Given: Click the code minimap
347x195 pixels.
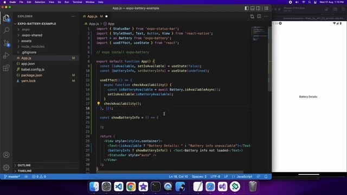Looking at the screenshot, I should pos(259,34).
